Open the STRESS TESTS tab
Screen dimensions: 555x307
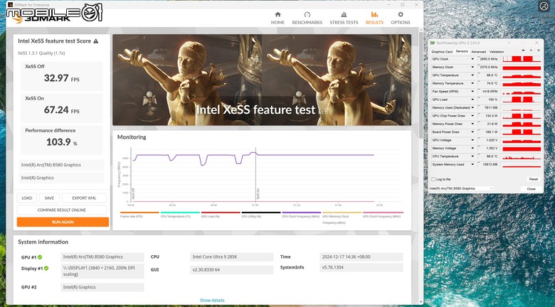tap(344, 18)
